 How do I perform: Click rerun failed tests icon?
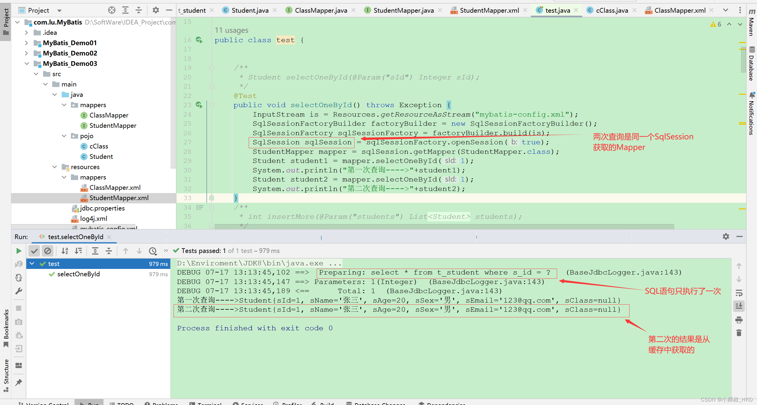coord(19,264)
